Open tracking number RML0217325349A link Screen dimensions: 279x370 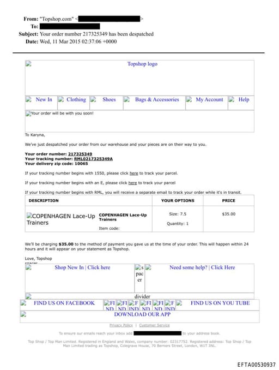pyautogui.click(x=93, y=159)
